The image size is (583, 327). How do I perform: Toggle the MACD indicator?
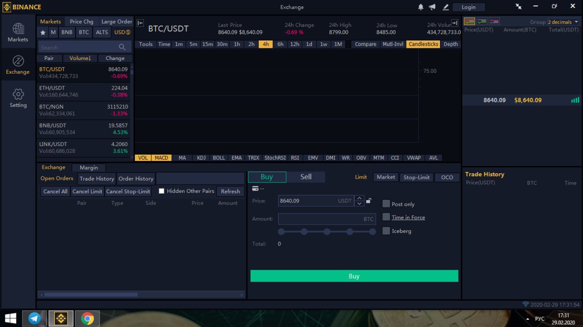162,158
